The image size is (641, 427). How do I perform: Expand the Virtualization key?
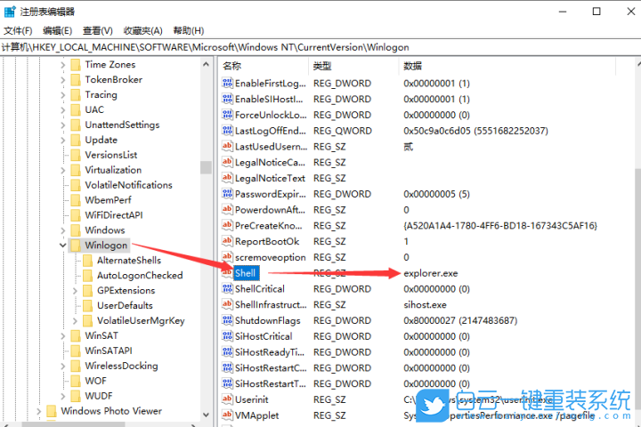point(62,170)
